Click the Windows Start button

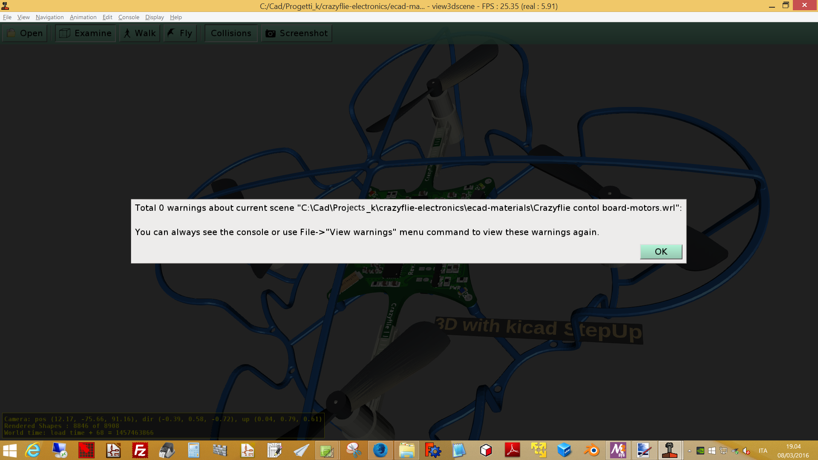(x=9, y=450)
